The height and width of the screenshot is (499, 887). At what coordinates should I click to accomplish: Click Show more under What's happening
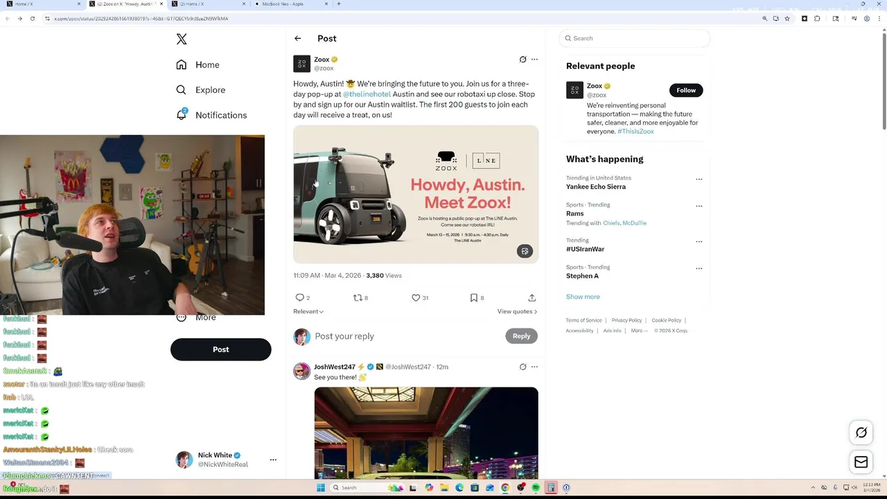(583, 297)
